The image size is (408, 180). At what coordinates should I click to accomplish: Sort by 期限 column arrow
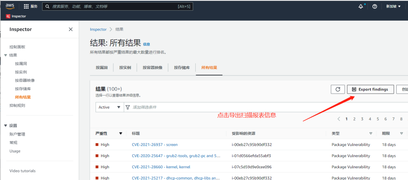402,134
